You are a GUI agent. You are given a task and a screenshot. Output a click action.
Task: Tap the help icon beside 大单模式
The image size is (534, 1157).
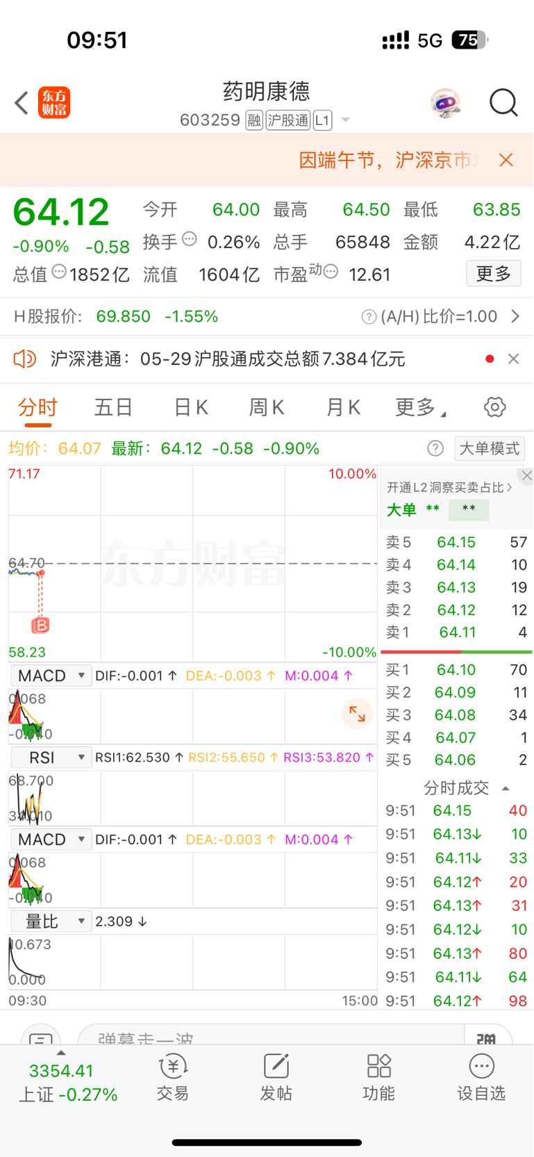click(x=435, y=448)
